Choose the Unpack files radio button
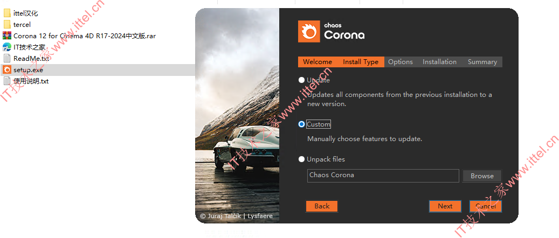 pos(302,159)
